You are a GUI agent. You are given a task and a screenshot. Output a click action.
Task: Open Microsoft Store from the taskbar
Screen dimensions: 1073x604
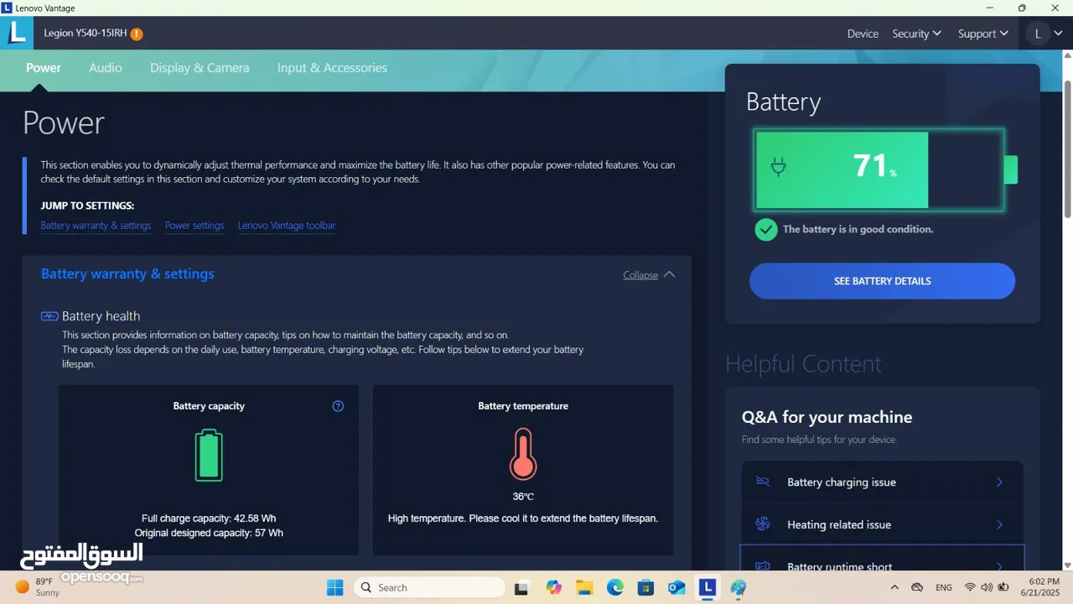645,587
